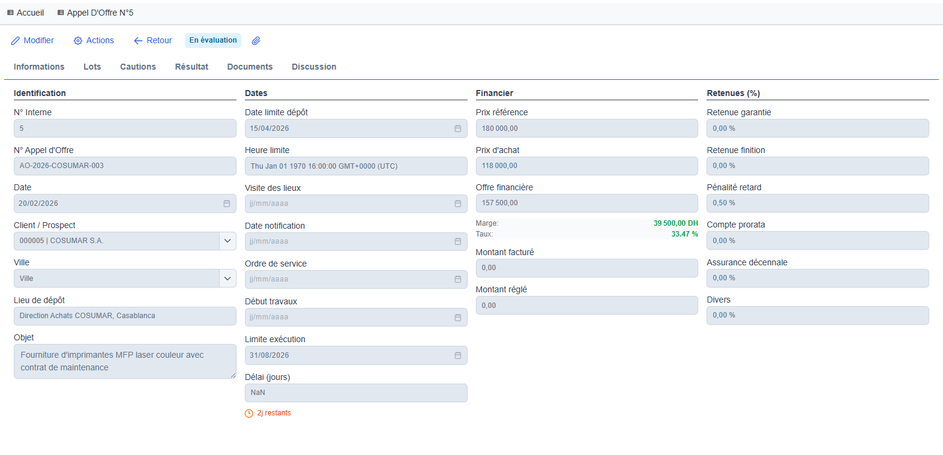Open calendar picker for Date limite dépôt
This screenshot has height=455, width=943.
[x=457, y=128]
